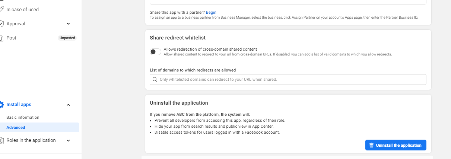This screenshot has width=451, height=159.
Task: Click the Post house icon in sidebar
Action: pyautogui.click(x=2, y=38)
